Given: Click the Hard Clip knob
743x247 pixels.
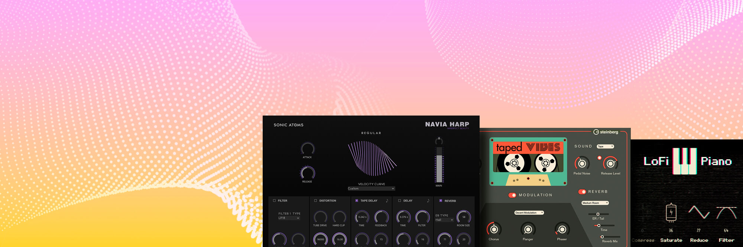Looking at the screenshot, I should [x=339, y=217].
